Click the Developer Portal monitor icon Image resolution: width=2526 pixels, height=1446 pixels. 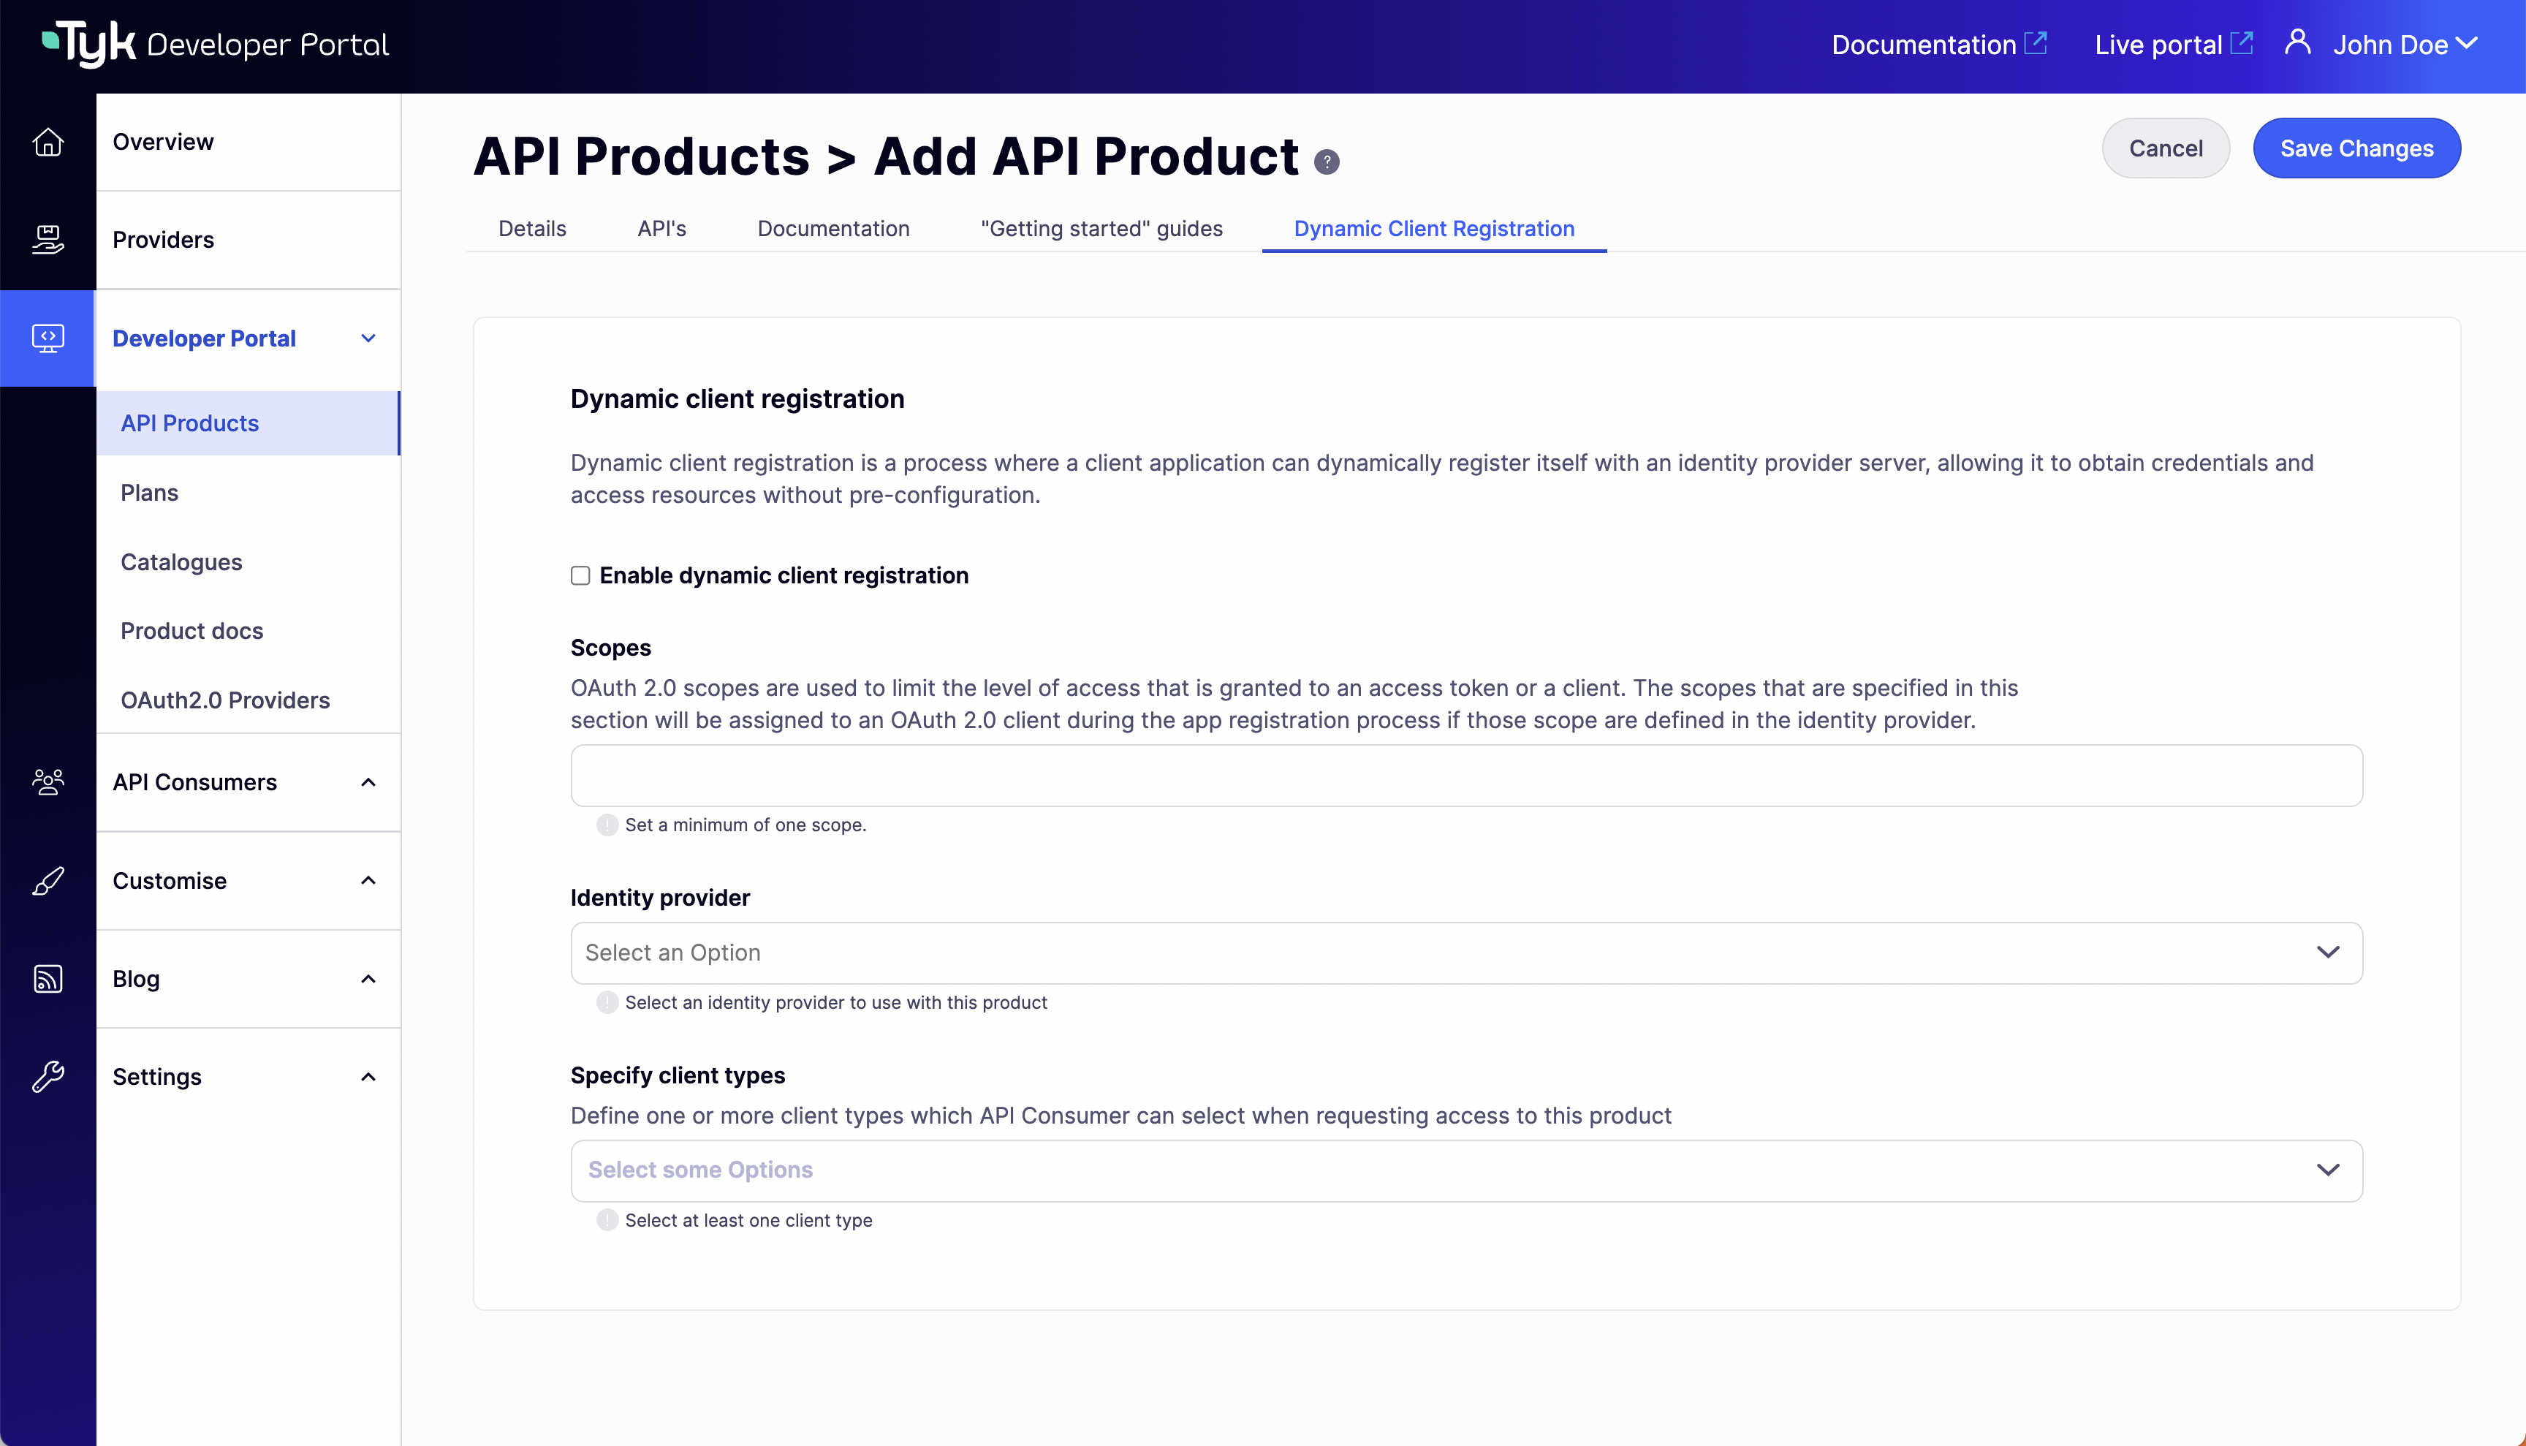point(48,338)
